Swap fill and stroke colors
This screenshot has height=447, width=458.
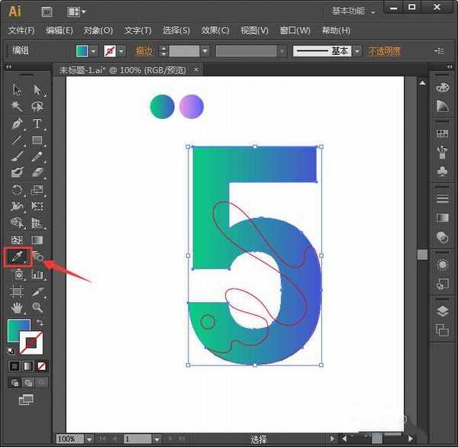click(x=40, y=323)
